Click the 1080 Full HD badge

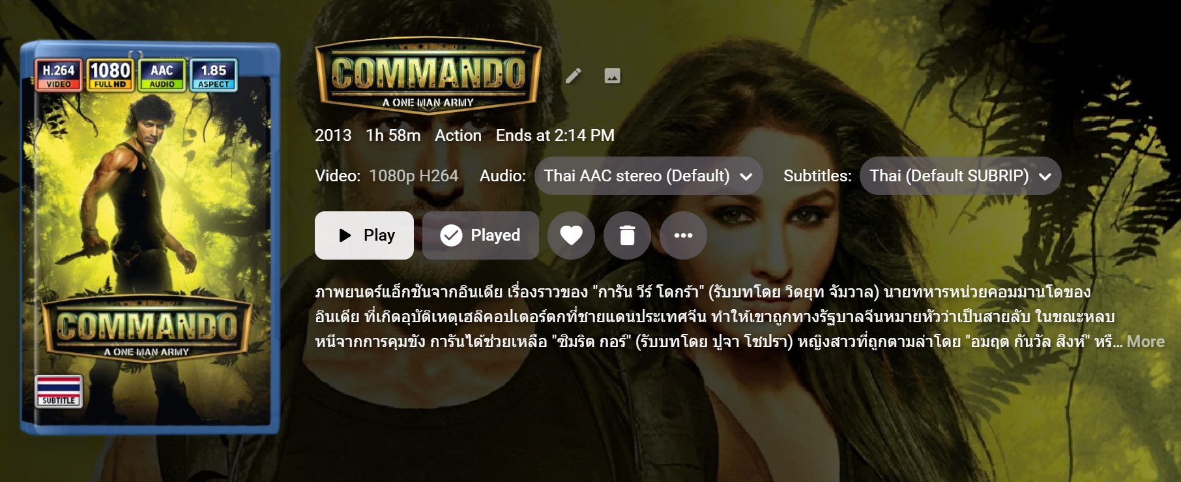coord(110,75)
